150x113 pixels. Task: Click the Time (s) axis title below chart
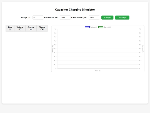coord(98,71)
